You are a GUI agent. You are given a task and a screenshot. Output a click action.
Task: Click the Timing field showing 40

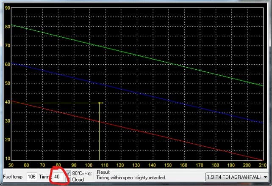coord(58,177)
